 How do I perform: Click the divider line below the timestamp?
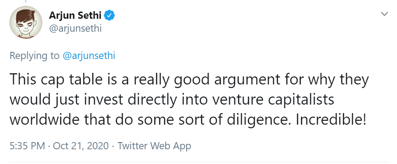199,161
